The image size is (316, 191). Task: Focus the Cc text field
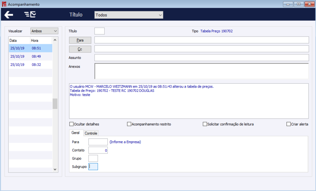tap(201, 49)
